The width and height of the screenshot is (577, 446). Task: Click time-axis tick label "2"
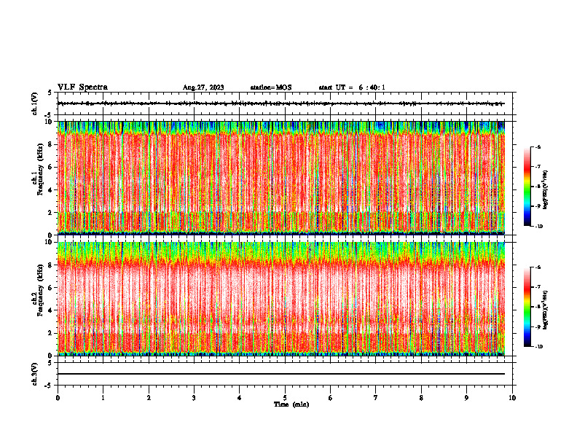[149, 398]
